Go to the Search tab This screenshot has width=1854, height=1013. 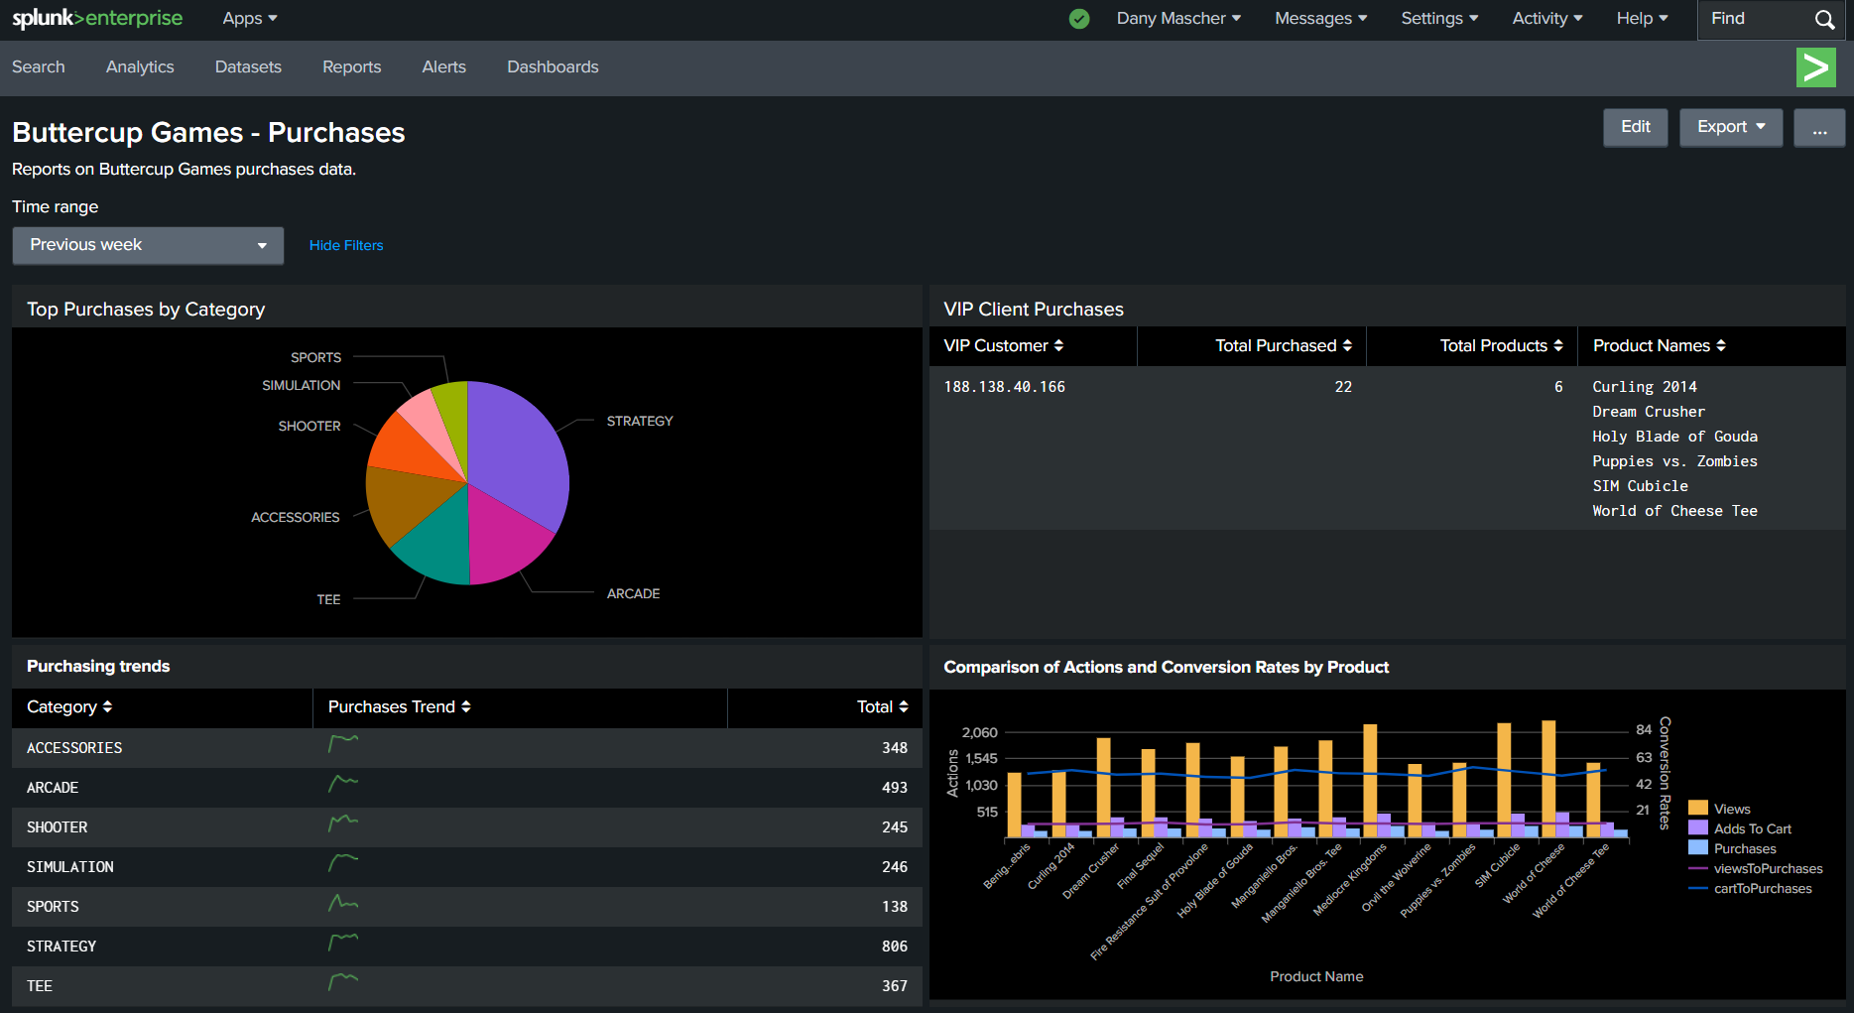pos(39,66)
